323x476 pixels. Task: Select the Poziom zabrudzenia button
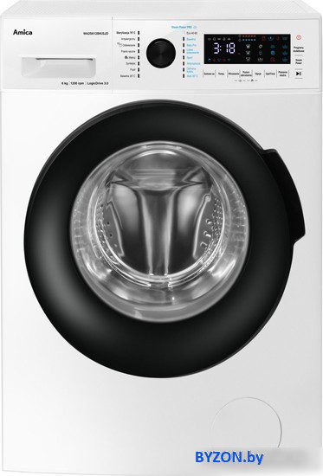[246, 74]
